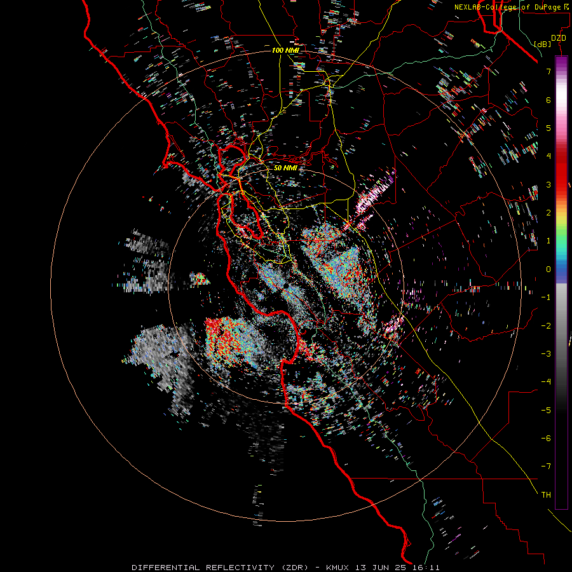Click the 1 value on the dB scale

click(548, 241)
